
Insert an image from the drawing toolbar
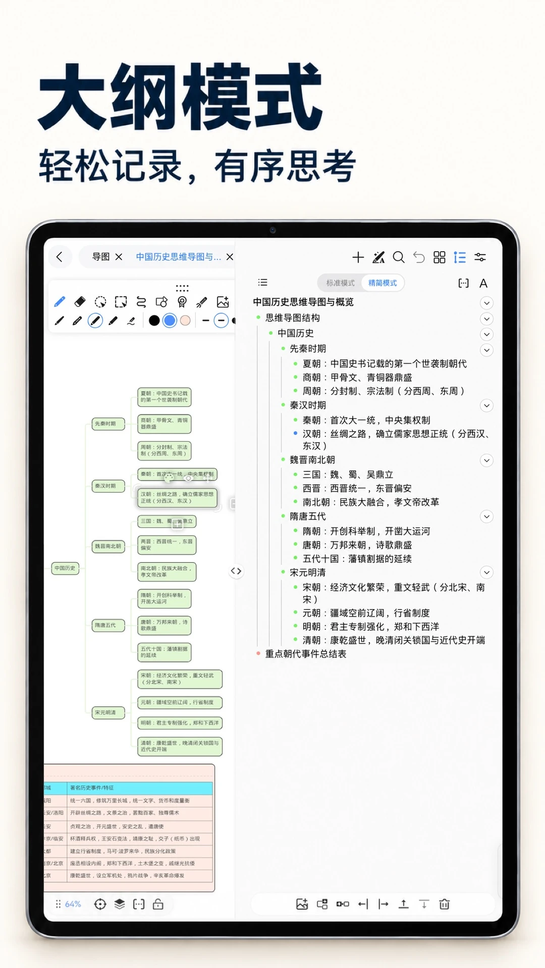point(223,301)
